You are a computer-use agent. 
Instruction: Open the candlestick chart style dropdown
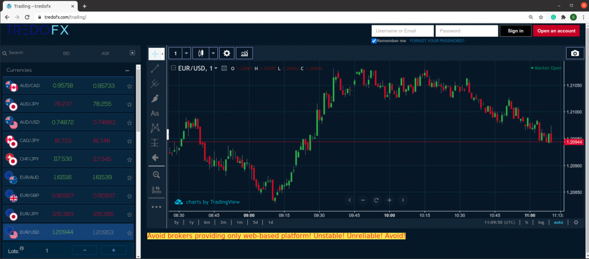pyautogui.click(x=213, y=54)
